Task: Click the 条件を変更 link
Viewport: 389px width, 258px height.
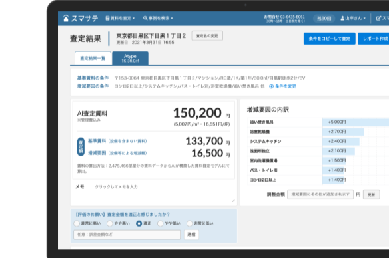Action: pos(286,86)
